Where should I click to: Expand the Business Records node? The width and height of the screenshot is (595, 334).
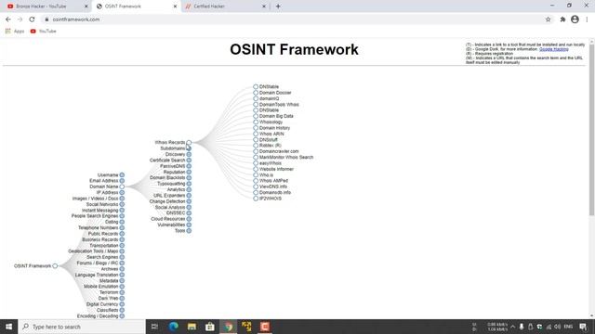click(122, 239)
